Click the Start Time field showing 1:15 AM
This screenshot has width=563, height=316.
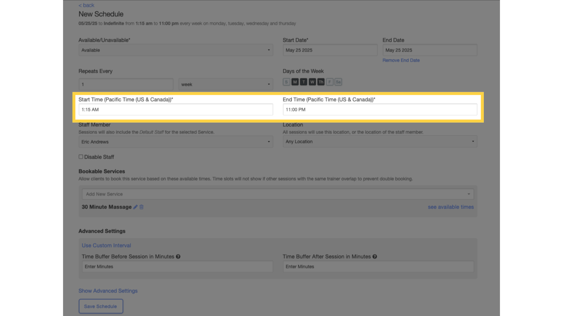(x=176, y=109)
